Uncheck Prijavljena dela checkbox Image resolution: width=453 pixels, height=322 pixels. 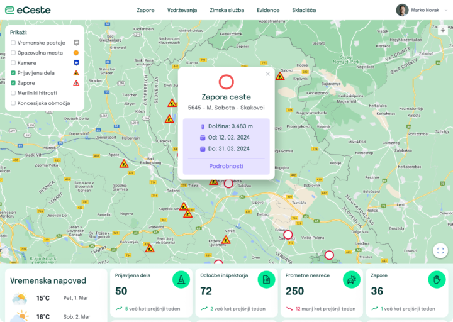13,73
